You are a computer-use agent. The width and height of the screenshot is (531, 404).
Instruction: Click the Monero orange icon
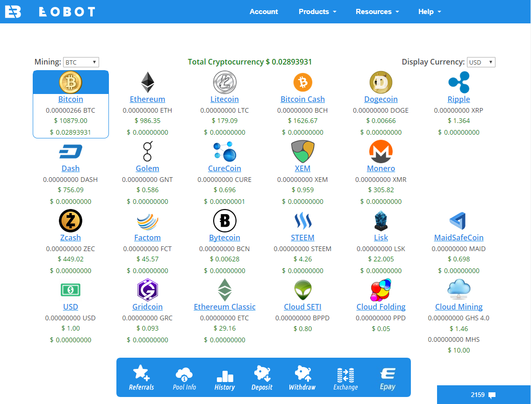tap(380, 151)
